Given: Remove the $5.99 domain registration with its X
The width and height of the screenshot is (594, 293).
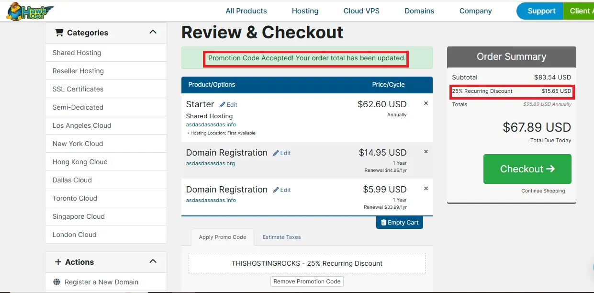Looking at the screenshot, I should (x=426, y=189).
